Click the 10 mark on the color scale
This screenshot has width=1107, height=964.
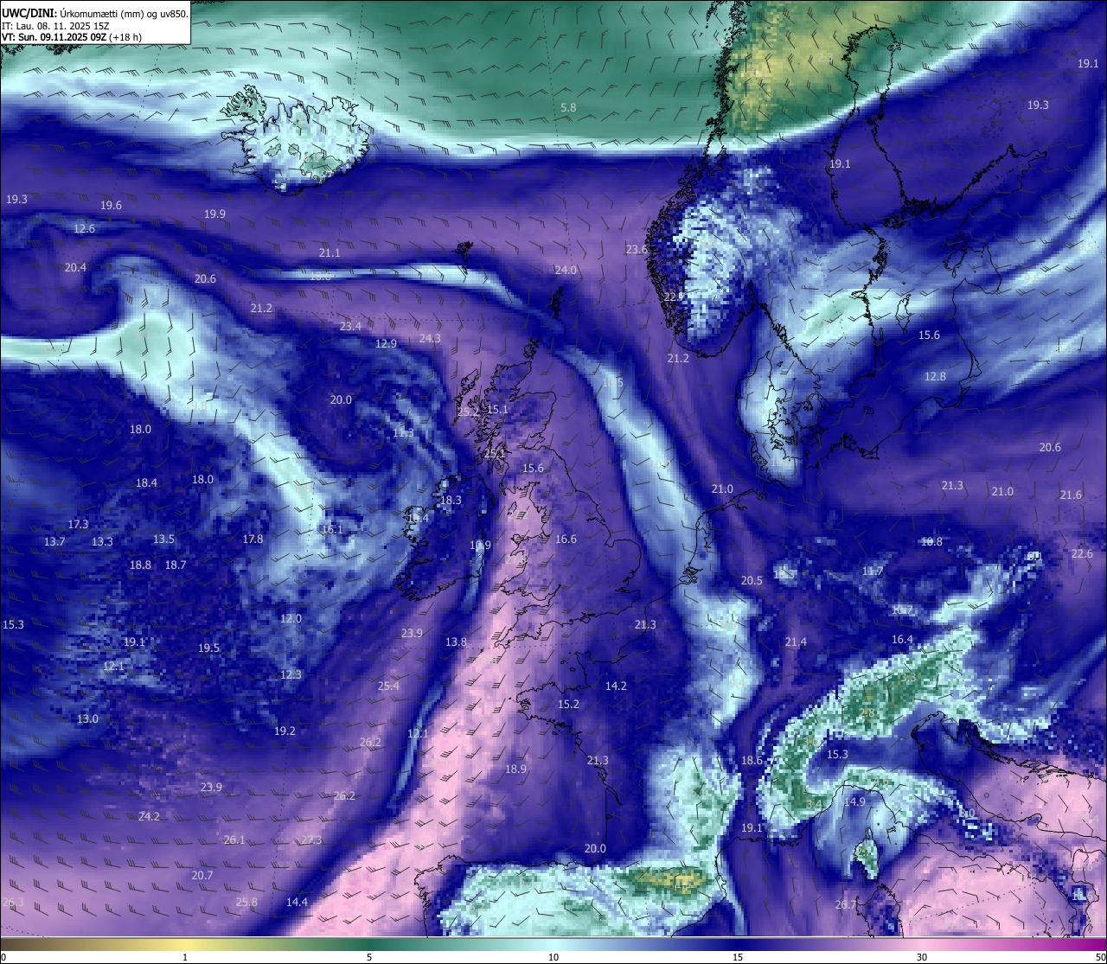pyautogui.click(x=553, y=956)
